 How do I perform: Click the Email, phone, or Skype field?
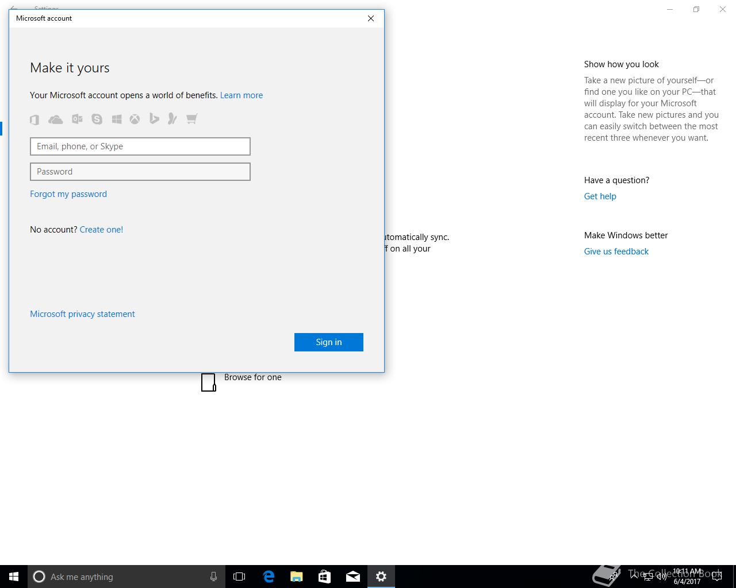click(x=140, y=146)
